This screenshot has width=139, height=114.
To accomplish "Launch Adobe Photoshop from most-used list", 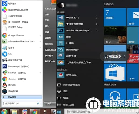I will [79, 31].
